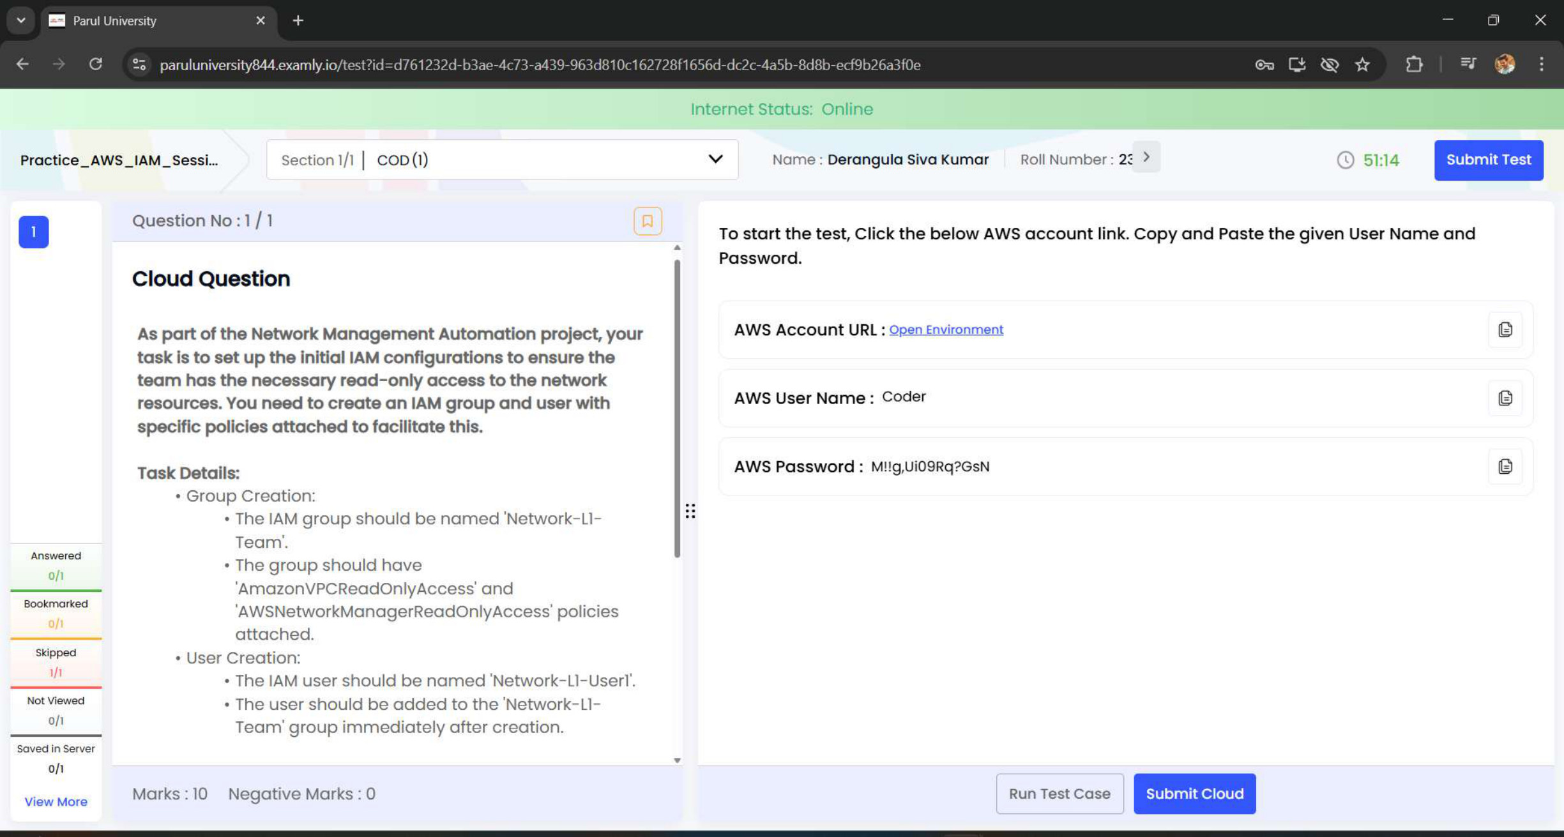Click the Answered 0/1 status entry
This screenshot has width=1564, height=837.
[x=56, y=566]
